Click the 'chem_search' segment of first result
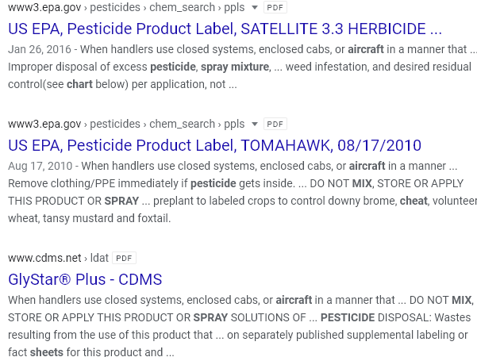 183,8
